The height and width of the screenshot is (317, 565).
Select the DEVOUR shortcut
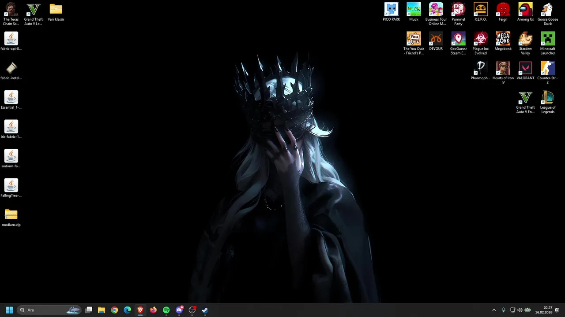pyautogui.click(x=436, y=41)
